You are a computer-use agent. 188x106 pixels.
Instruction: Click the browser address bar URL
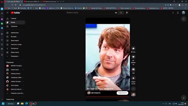[x=34, y=5]
